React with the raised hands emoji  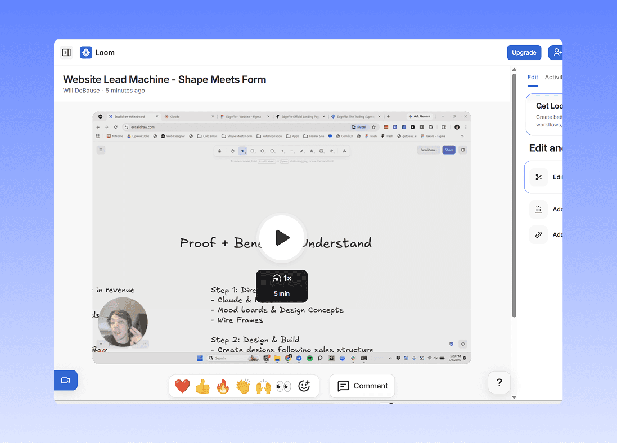pyautogui.click(x=263, y=386)
